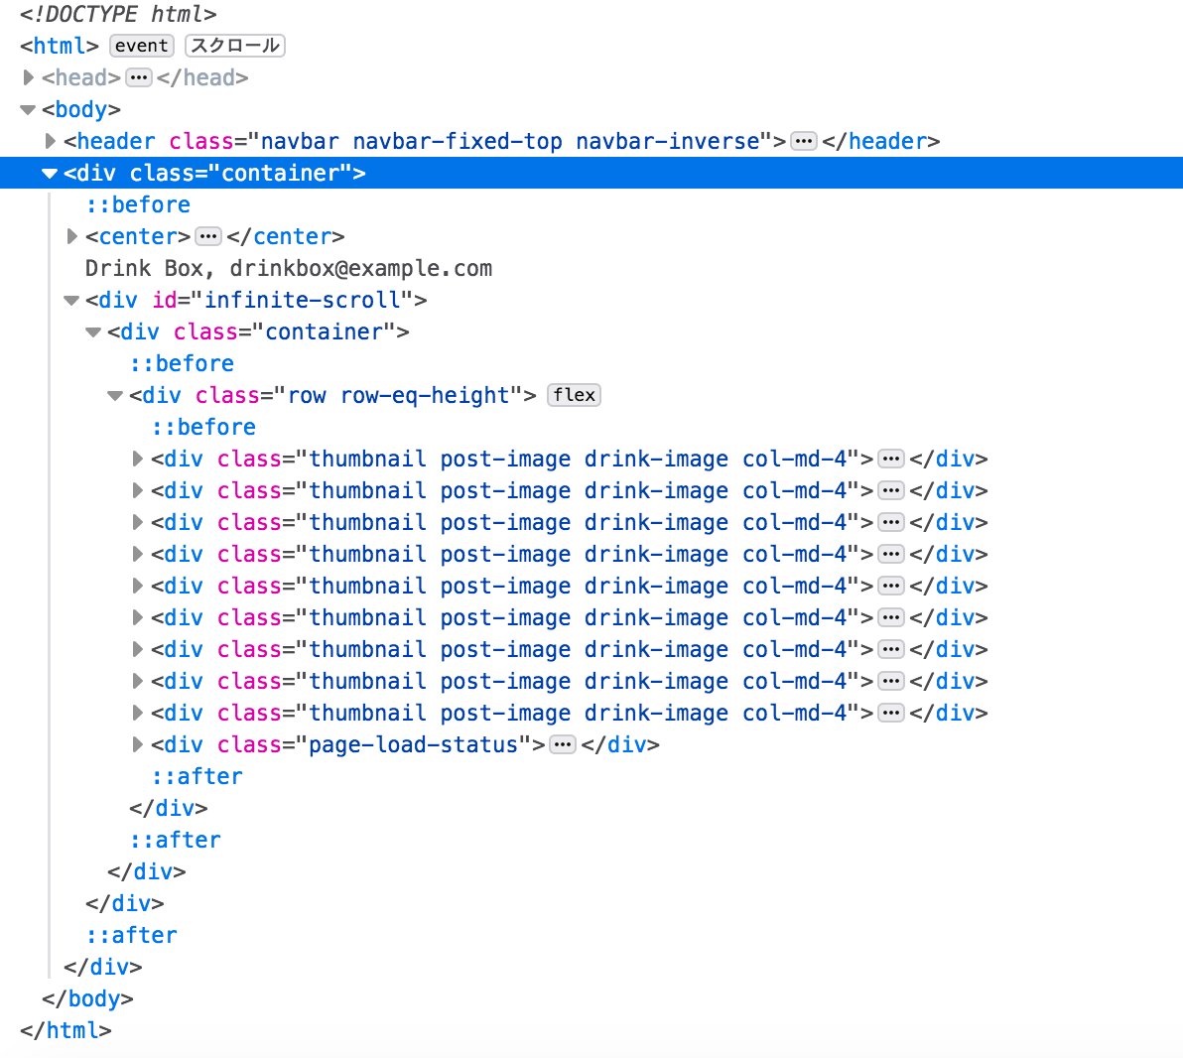The height and width of the screenshot is (1058, 1183).
Task: Collapse the selected div container node
Action: [50, 173]
